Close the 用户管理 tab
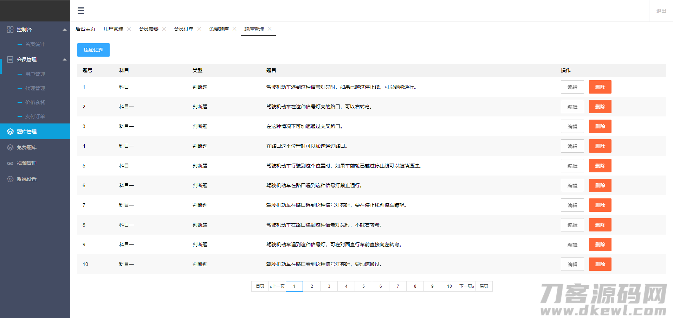 [129, 29]
